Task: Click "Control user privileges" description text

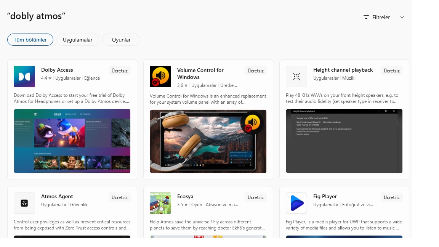Action: click(x=72, y=225)
